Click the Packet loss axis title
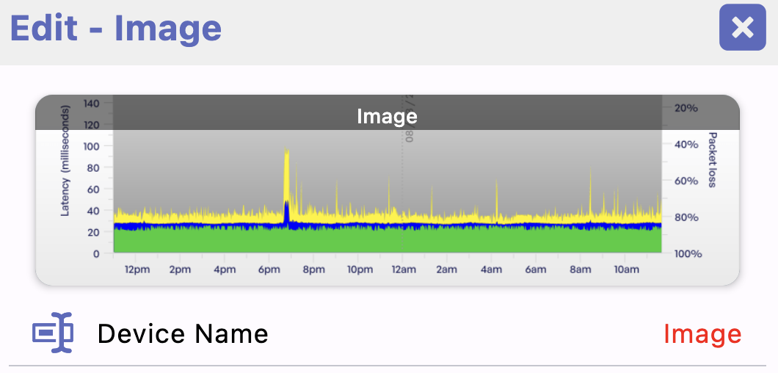The height and width of the screenshot is (373, 778). (711, 160)
